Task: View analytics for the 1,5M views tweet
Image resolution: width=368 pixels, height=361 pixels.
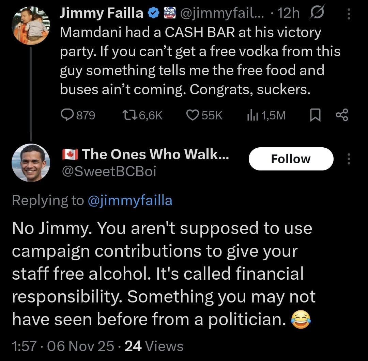Action: (x=266, y=116)
